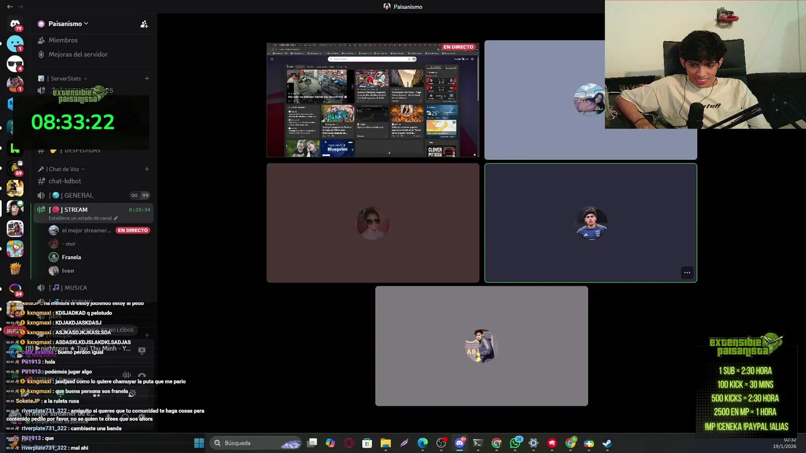Add a channel to the ServerStats category

(x=147, y=79)
